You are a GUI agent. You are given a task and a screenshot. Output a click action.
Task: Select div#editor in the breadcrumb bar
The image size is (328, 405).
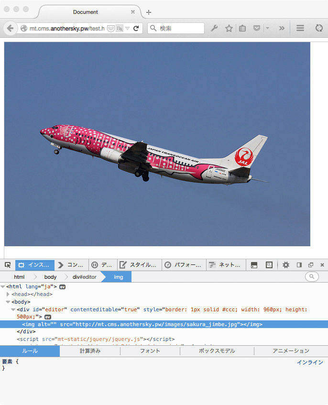85,277
